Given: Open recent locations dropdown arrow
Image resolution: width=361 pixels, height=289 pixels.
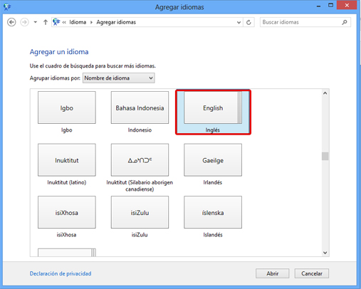Looking at the screenshot, I should [x=36, y=22].
